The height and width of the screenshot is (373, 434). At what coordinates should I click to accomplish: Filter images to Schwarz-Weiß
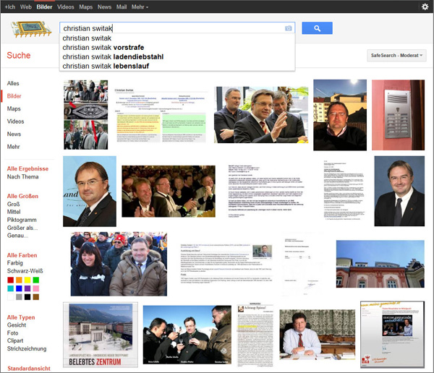tap(25, 271)
